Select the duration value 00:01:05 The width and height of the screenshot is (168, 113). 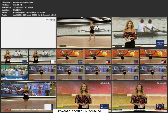tap(17, 10)
